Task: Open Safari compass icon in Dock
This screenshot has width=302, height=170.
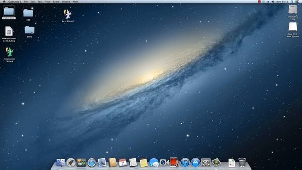Action: pyautogui.click(x=92, y=162)
